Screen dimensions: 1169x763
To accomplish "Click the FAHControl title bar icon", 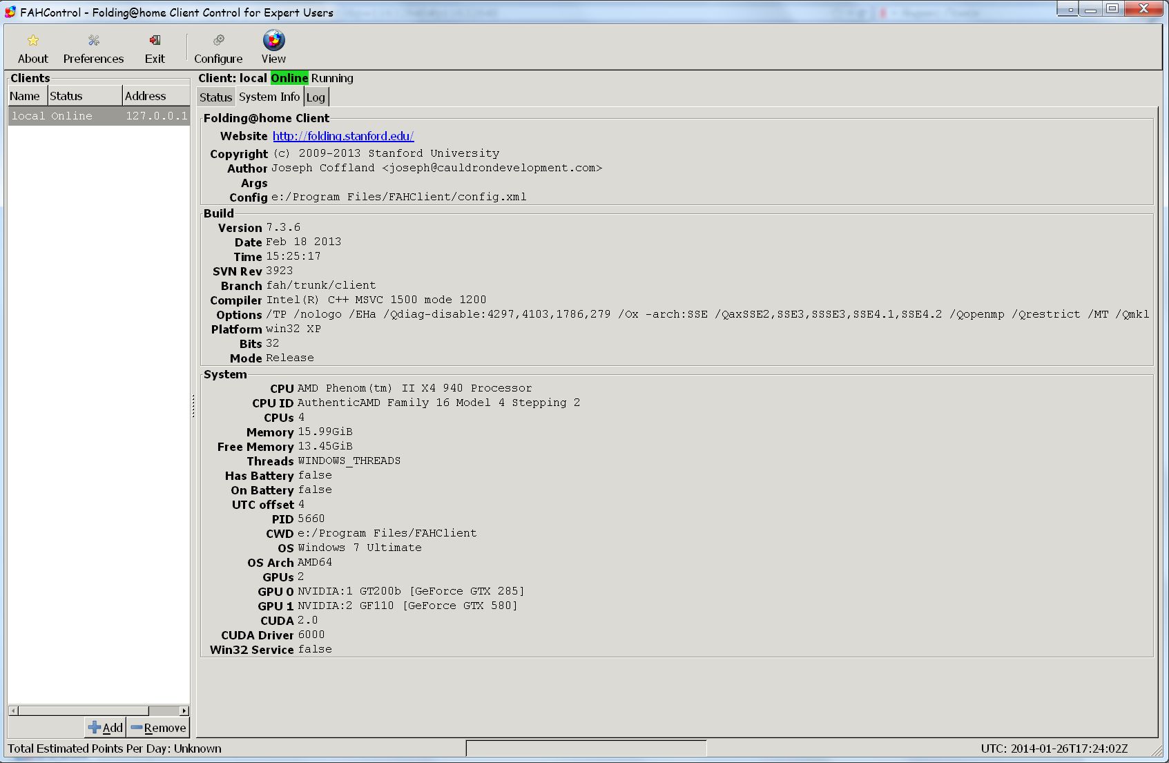I will click(10, 12).
